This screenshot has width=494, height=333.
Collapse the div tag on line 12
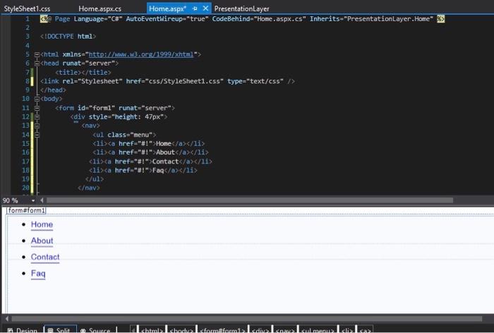coord(37,117)
